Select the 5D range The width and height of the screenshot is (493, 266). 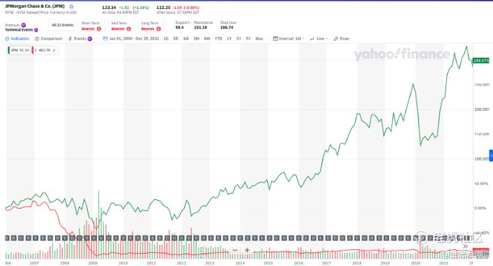pos(176,38)
